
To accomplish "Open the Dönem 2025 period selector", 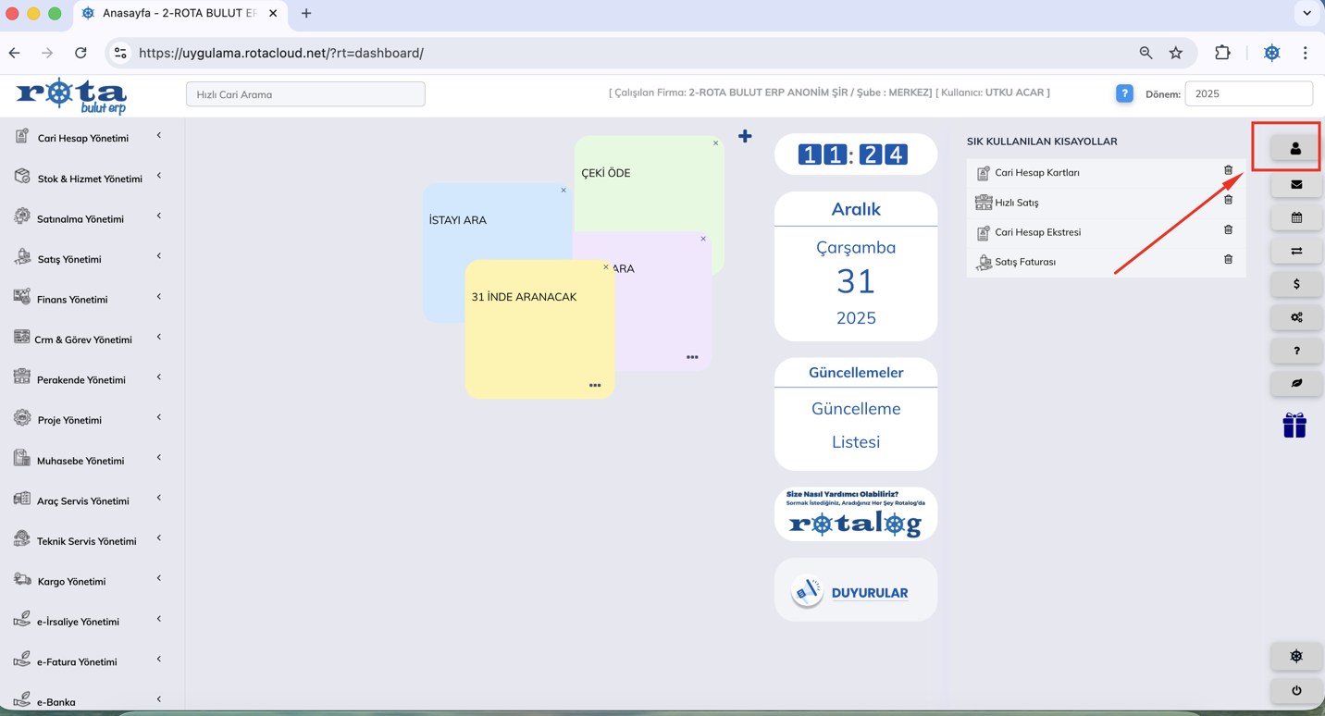I will (1247, 93).
